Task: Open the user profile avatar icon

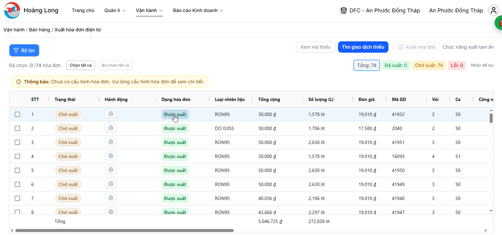Action: click(493, 10)
